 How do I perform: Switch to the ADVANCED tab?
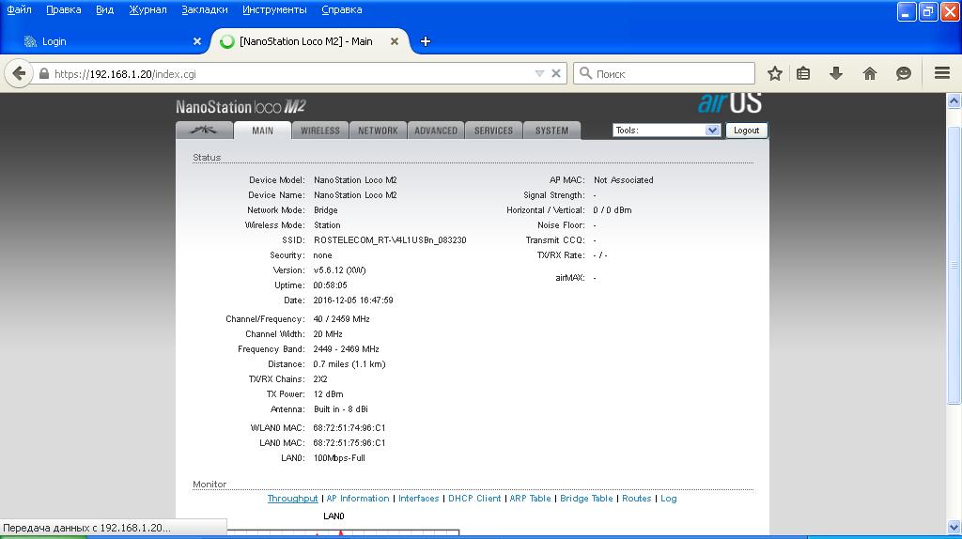436,131
